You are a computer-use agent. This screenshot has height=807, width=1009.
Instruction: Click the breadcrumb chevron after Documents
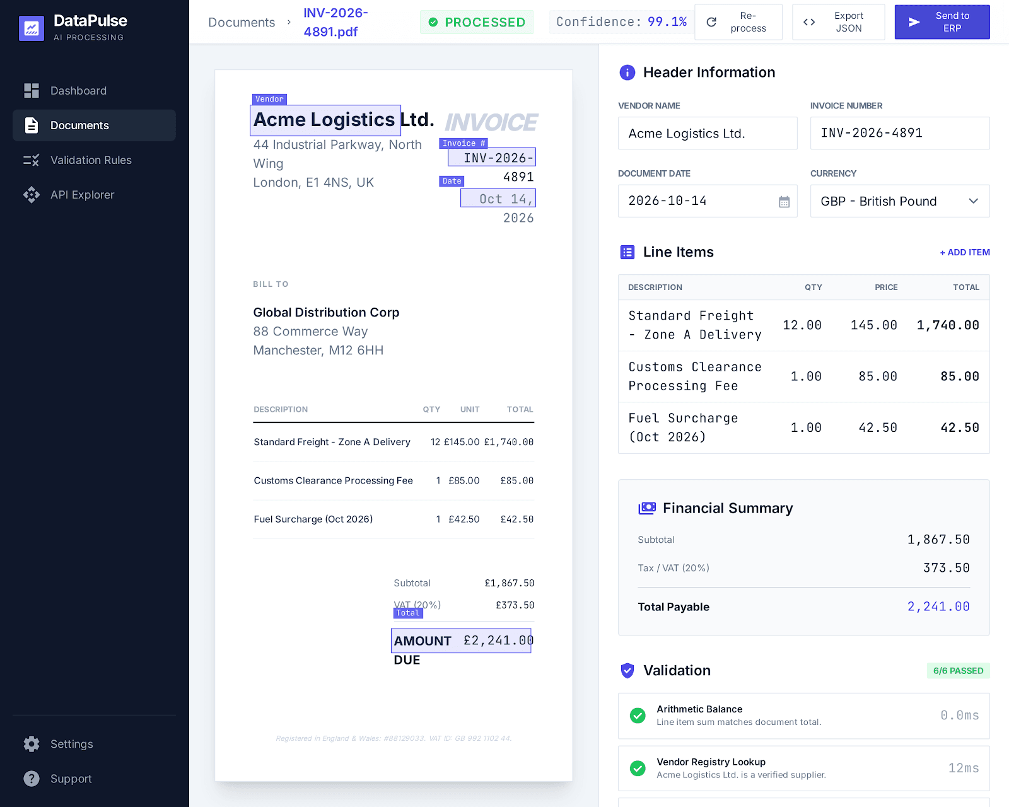289,22
